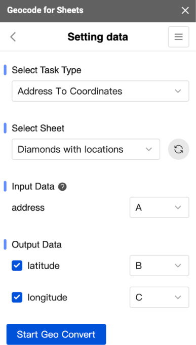Open the Address To Coordinates dropdown
196x345 pixels.
tap(100, 91)
